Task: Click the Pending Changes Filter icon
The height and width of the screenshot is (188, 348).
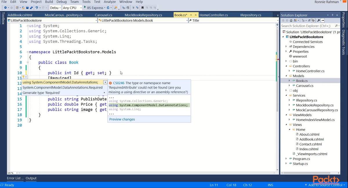Action: (x=303, y=21)
